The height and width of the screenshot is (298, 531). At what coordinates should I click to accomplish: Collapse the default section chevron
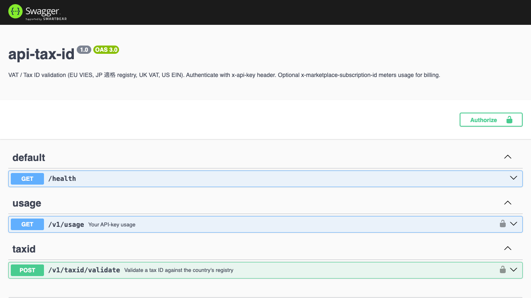[x=507, y=157]
